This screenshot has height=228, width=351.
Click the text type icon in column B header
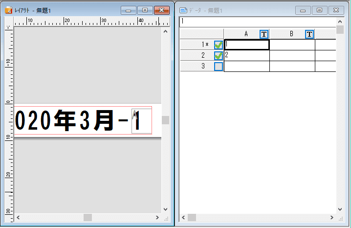click(x=309, y=34)
